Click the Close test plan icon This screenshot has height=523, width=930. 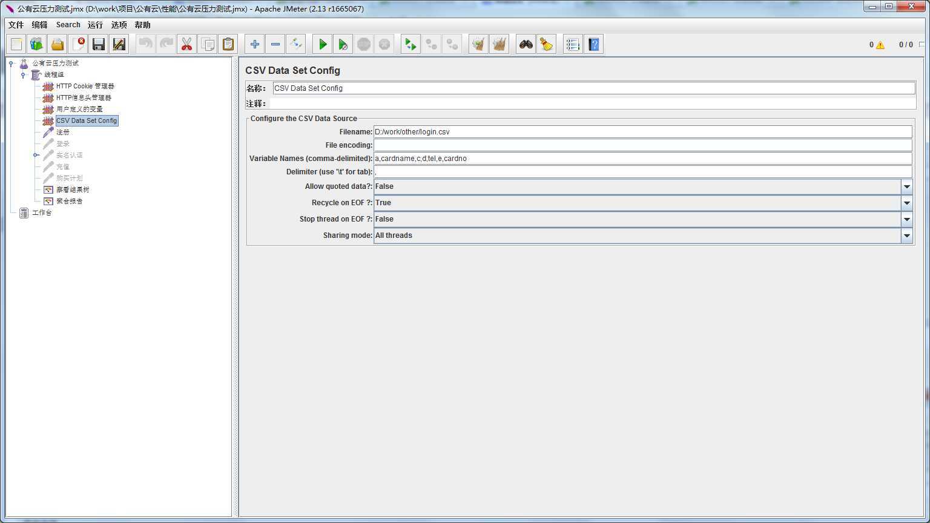tap(78, 44)
